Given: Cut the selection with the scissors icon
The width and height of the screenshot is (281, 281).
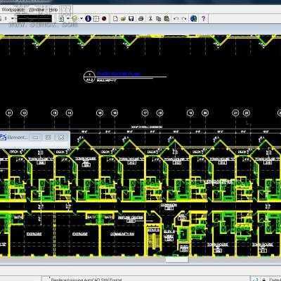Looking at the screenshot, I should click(150, 19).
